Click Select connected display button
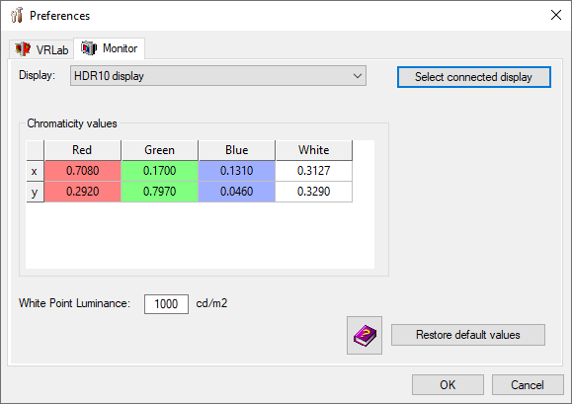This screenshot has width=572, height=404. tap(474, 77)
